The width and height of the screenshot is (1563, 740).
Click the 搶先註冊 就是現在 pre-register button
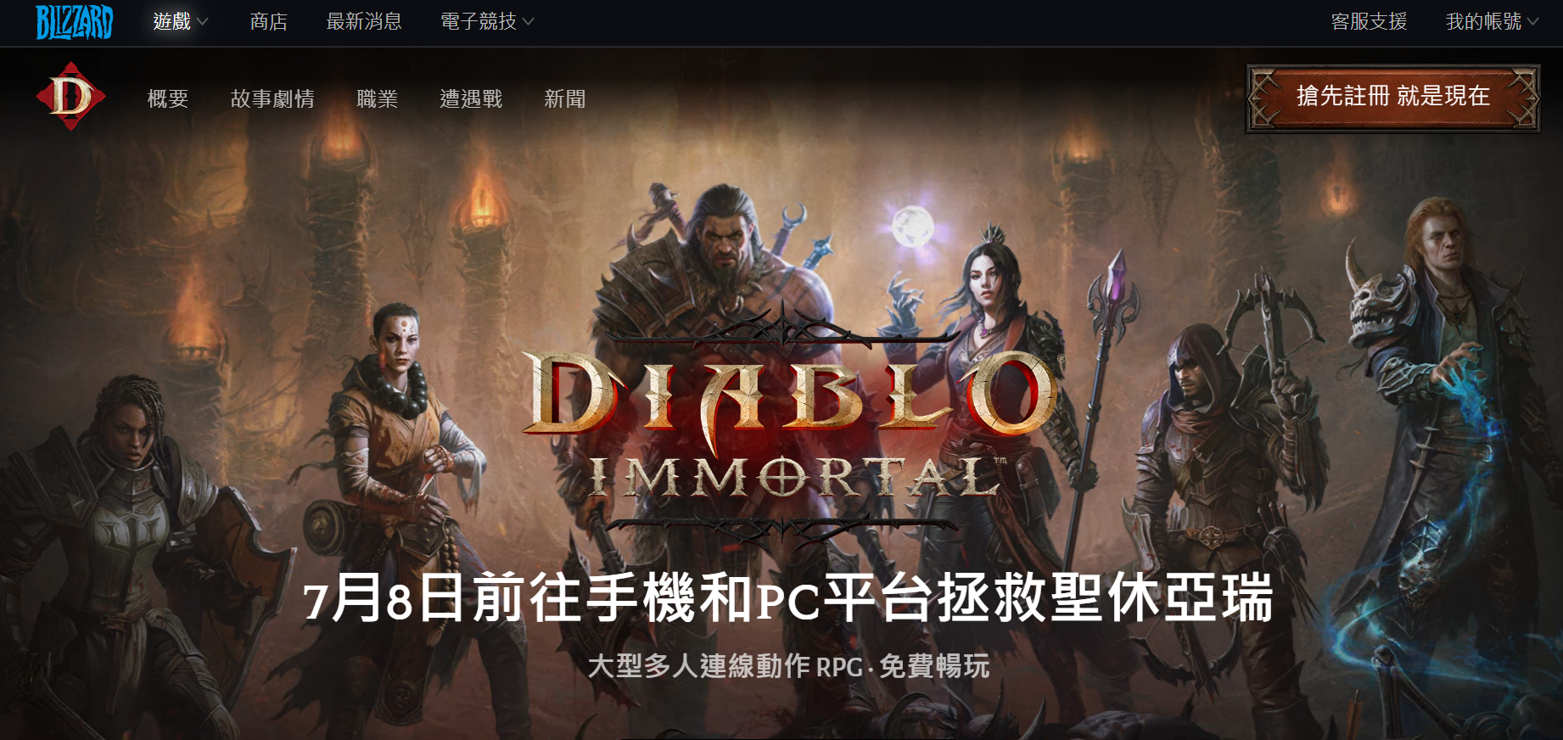pos(1392,98)
